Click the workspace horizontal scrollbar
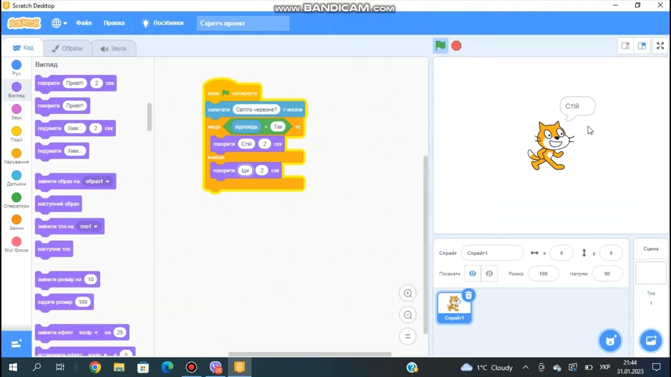Viewport: 671px width, 377px height. (x=310, y=354)
